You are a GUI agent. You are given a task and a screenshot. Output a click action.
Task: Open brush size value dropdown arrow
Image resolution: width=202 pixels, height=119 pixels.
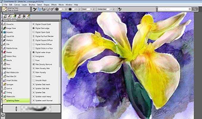[66, 9]
